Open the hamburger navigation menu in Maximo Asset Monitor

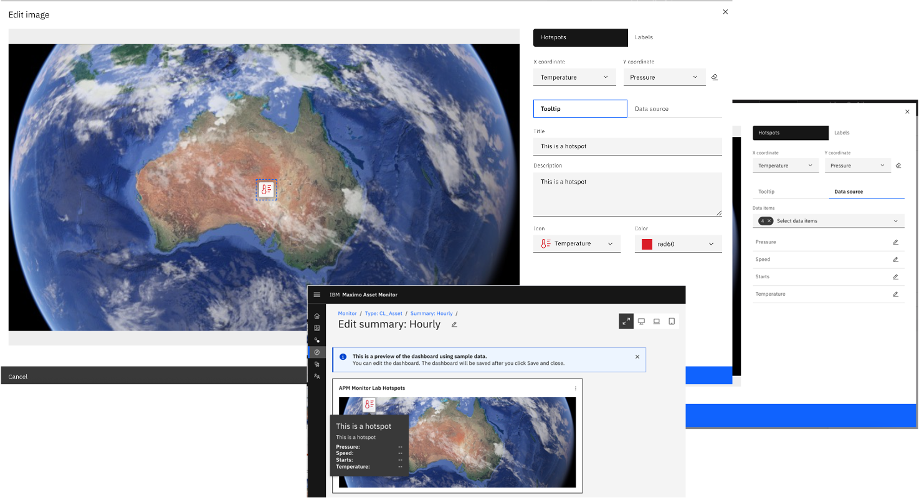click(x=317, y=294)
